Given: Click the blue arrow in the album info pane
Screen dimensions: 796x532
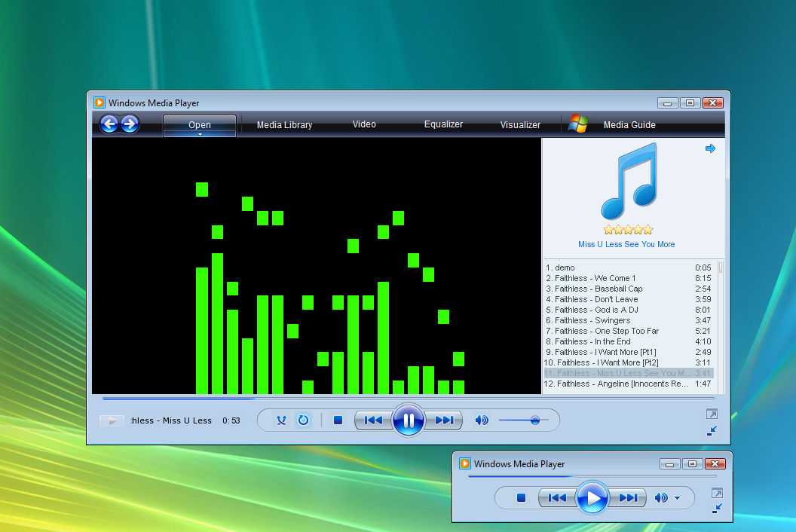Looking at the screenshot, I should [710, 148].
